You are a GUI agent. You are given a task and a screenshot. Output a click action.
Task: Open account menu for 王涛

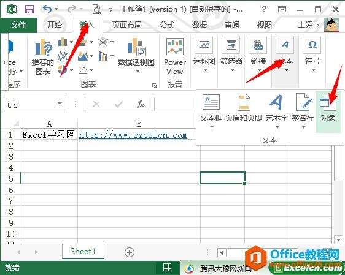click(x=309, y=24)
